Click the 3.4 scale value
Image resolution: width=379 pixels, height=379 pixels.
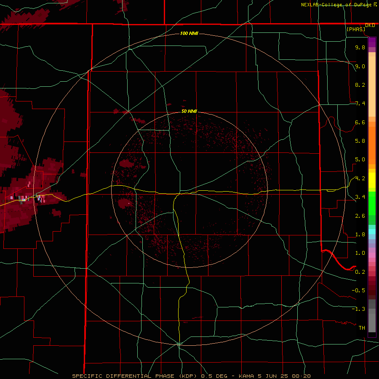pyautogui.click(x=360, y=197)
